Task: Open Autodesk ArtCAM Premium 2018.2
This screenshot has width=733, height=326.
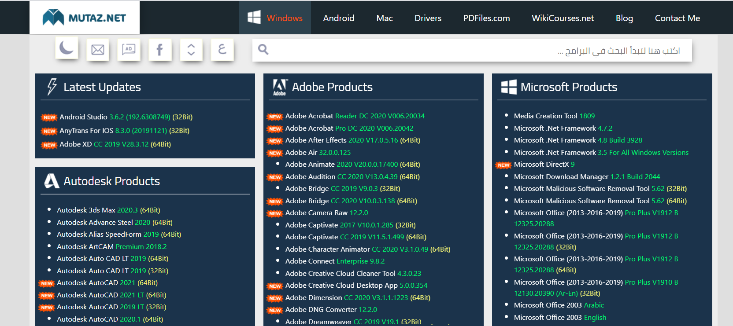Action: pyautogui.click(x=112, y=247)
